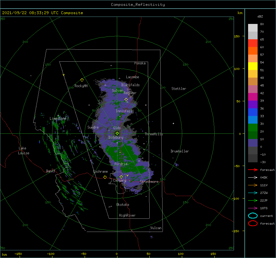
Task: Click the red forecast arrow legend icon
Action: click(253, 170)
